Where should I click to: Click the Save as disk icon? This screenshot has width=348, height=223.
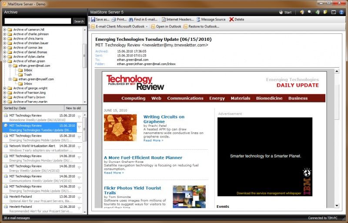(x=93, y=20)
